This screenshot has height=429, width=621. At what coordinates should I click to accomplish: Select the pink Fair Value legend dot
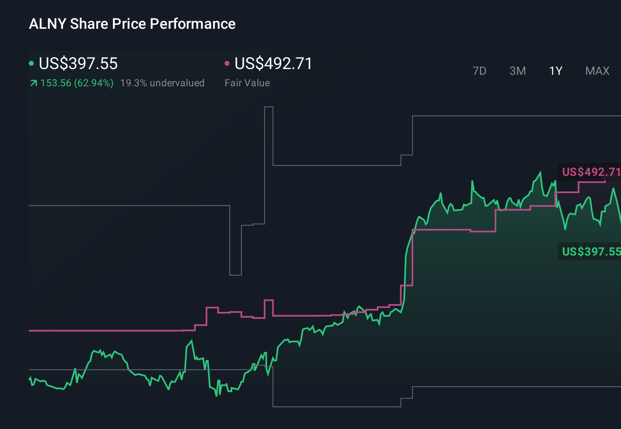tap(227, 63)
